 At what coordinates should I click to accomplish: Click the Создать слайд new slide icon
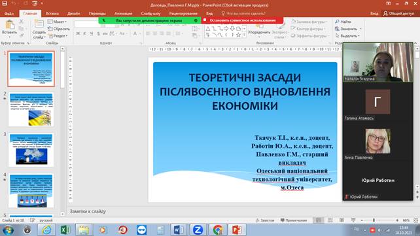click(x=39, y=24)
